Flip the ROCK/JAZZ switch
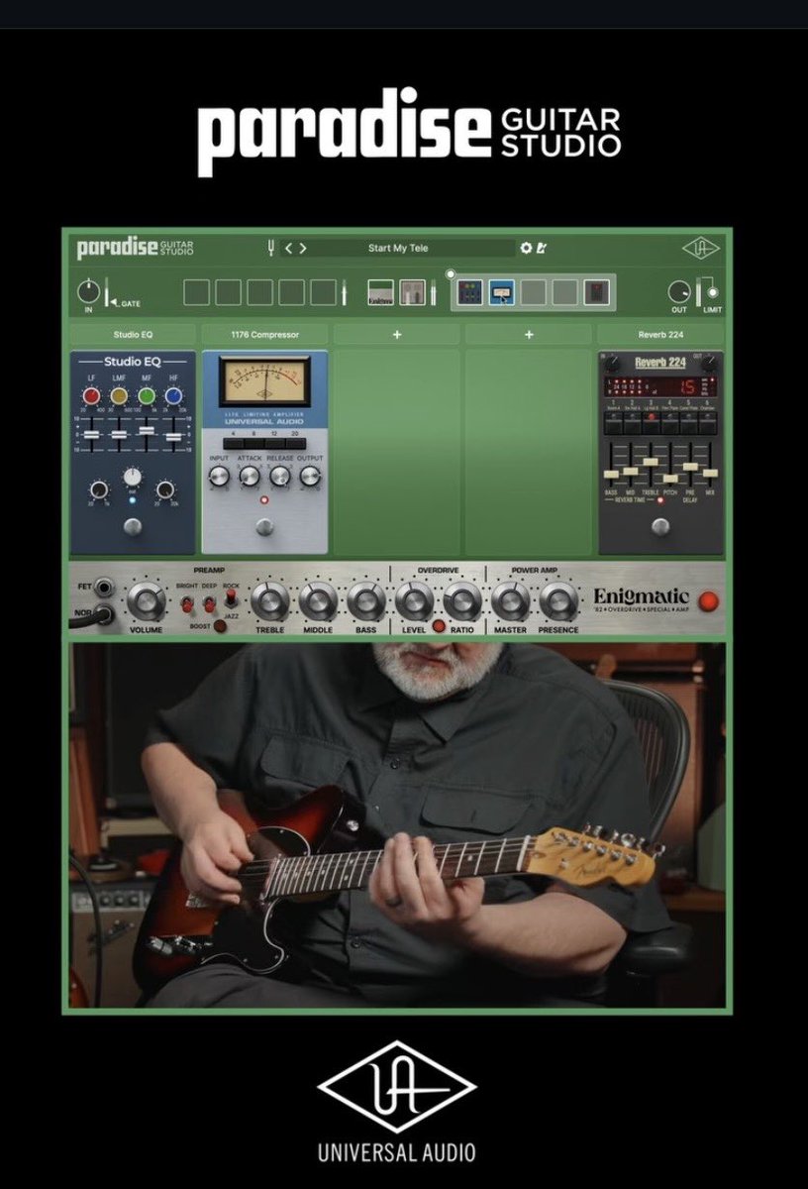The image size is (808, 1189). coord(231,599)
